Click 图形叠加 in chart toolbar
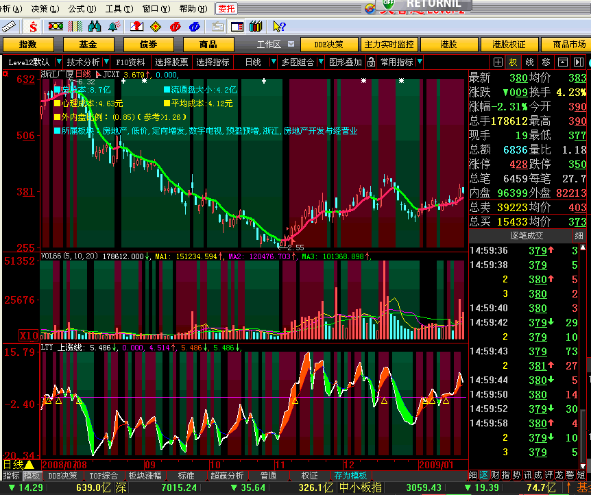The height and width of the screenshot is (495, 591). point(346,62)
